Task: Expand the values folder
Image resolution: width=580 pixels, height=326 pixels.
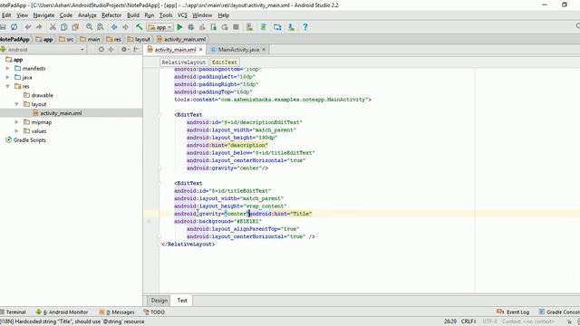Action: coord(16,130)
